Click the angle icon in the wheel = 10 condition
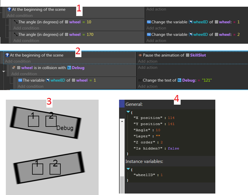This screenshot has width=248, height=195. (15, 22)
